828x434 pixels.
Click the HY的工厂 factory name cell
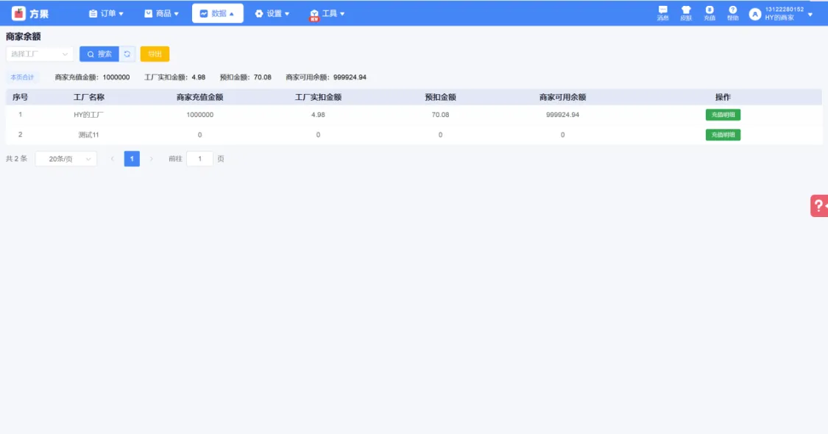(x=89, y=115)
